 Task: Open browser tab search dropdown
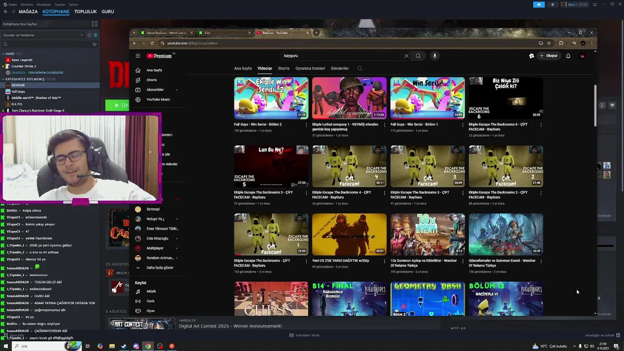(135, 33)
